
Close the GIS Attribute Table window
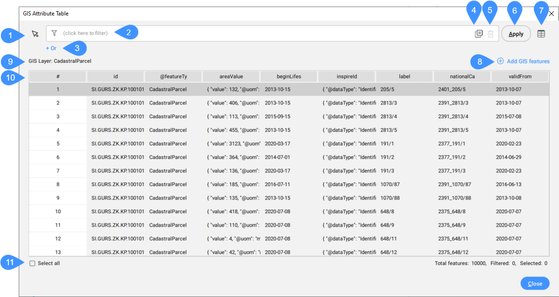click(x=551, y=14)
